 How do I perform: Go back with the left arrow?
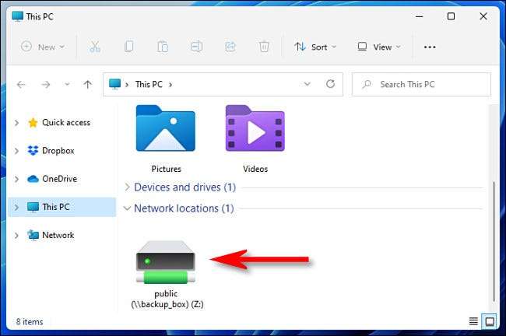[21, 85]
